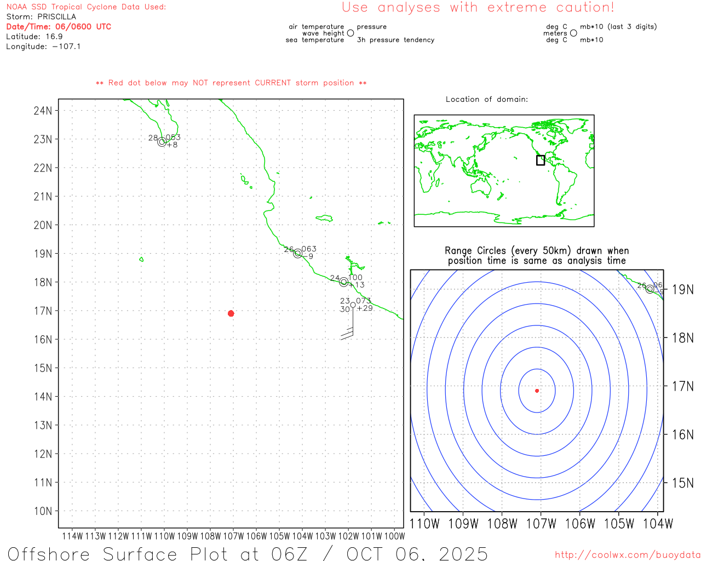Click the '100W' longitude label
Viewport: 701px width, 561px height.
(394, 536)
